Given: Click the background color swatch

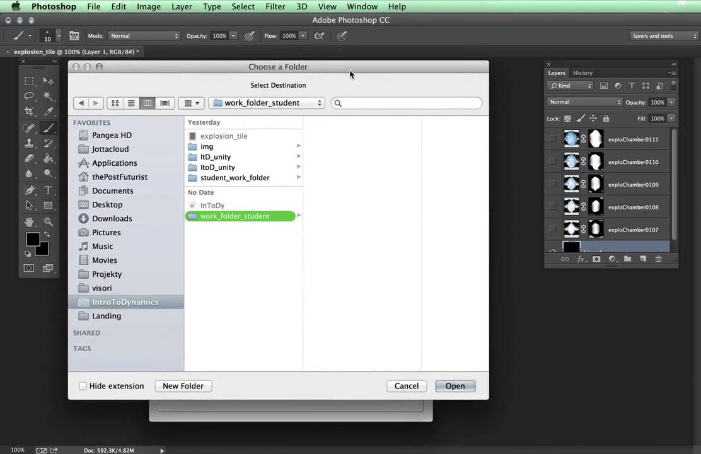Looking at the screenshot, I should coord(43,250).
